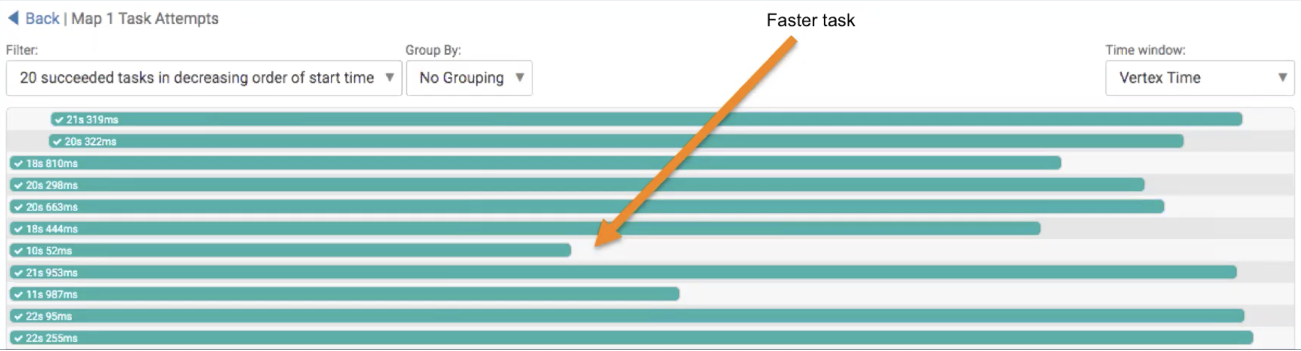Click the checkmark icon on 10s 52ms task

(x=19, y=250)
